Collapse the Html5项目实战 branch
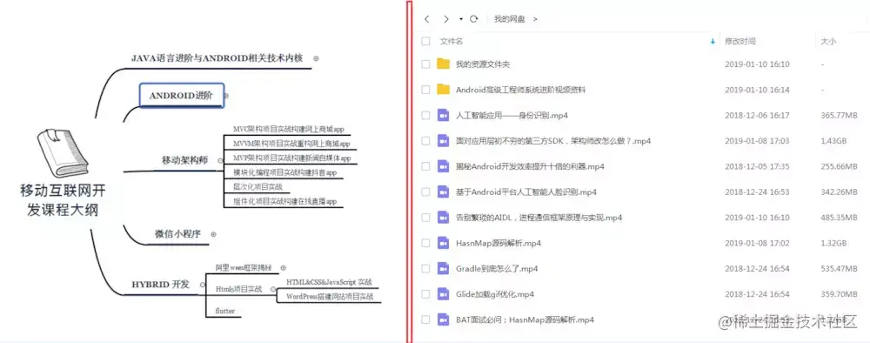The width and height of the screenshot is (870, 343). [272, 289]
